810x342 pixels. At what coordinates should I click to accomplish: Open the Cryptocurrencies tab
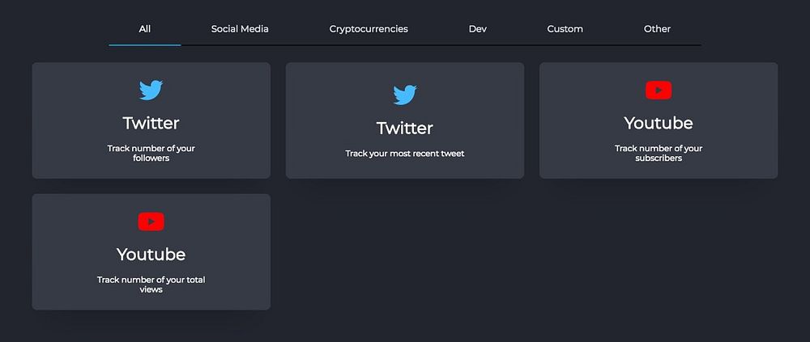(x=369, y=29)
